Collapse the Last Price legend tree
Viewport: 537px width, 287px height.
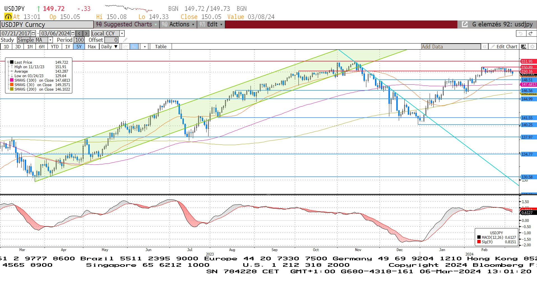[8, 62]
